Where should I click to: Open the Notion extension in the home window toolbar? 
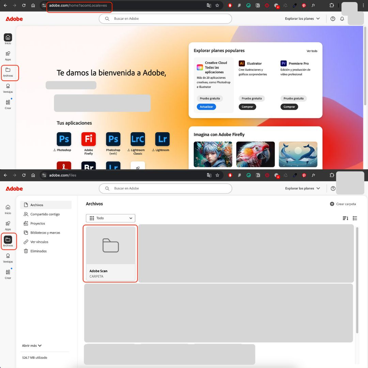point(258,5)
